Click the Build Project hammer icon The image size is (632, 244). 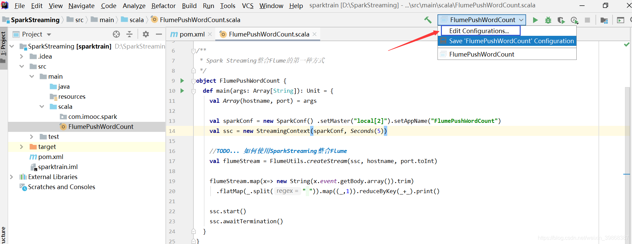pyautogui.click(x=428, y=20)
